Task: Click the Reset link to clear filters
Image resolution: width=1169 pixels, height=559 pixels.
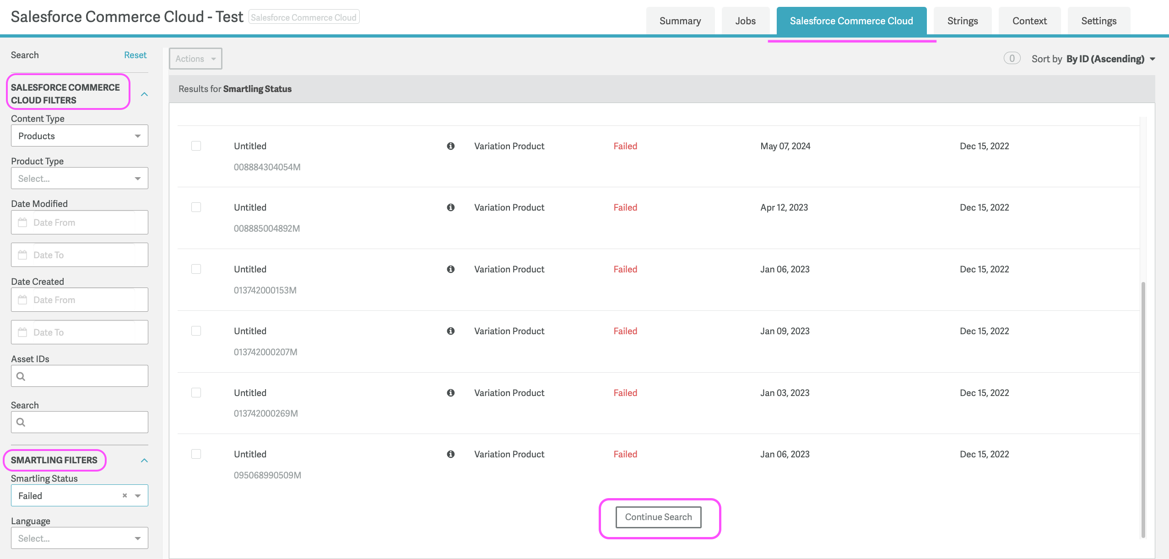Action: [135, 54]
